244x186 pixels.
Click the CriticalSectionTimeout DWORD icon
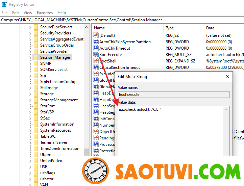[x=96, y=67]
